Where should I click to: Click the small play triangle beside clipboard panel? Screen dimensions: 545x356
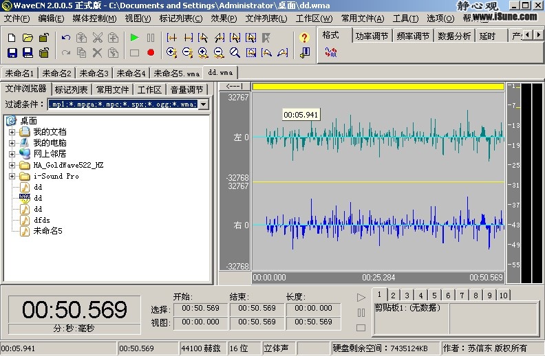[361, 298]
